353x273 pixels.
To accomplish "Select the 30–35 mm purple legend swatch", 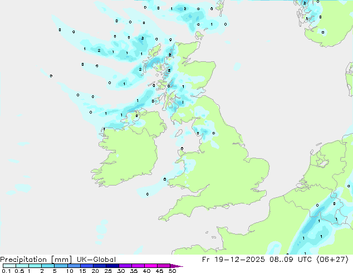I will 125,266.
